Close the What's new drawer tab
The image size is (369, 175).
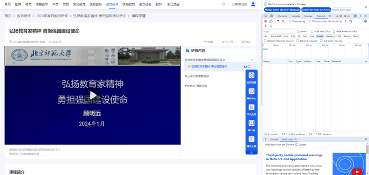pyautogui.click(x=296, y=140)
